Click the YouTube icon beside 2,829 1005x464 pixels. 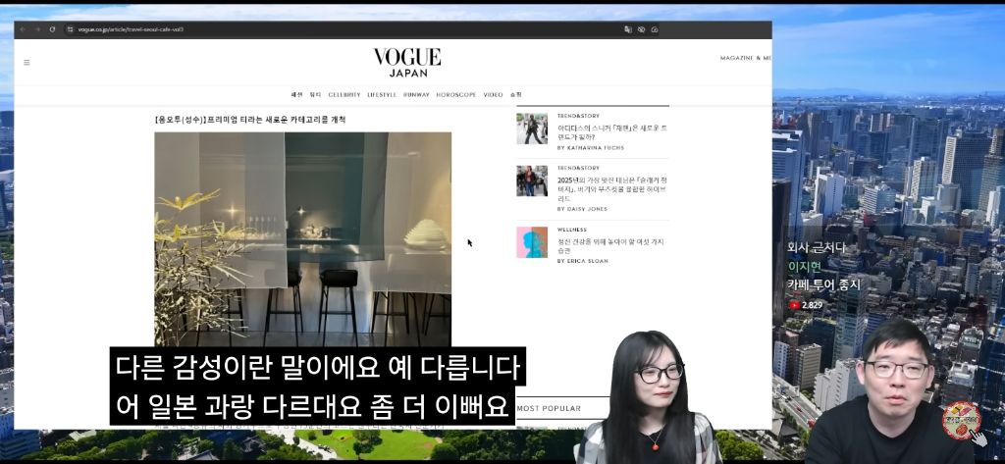point(794,305)
